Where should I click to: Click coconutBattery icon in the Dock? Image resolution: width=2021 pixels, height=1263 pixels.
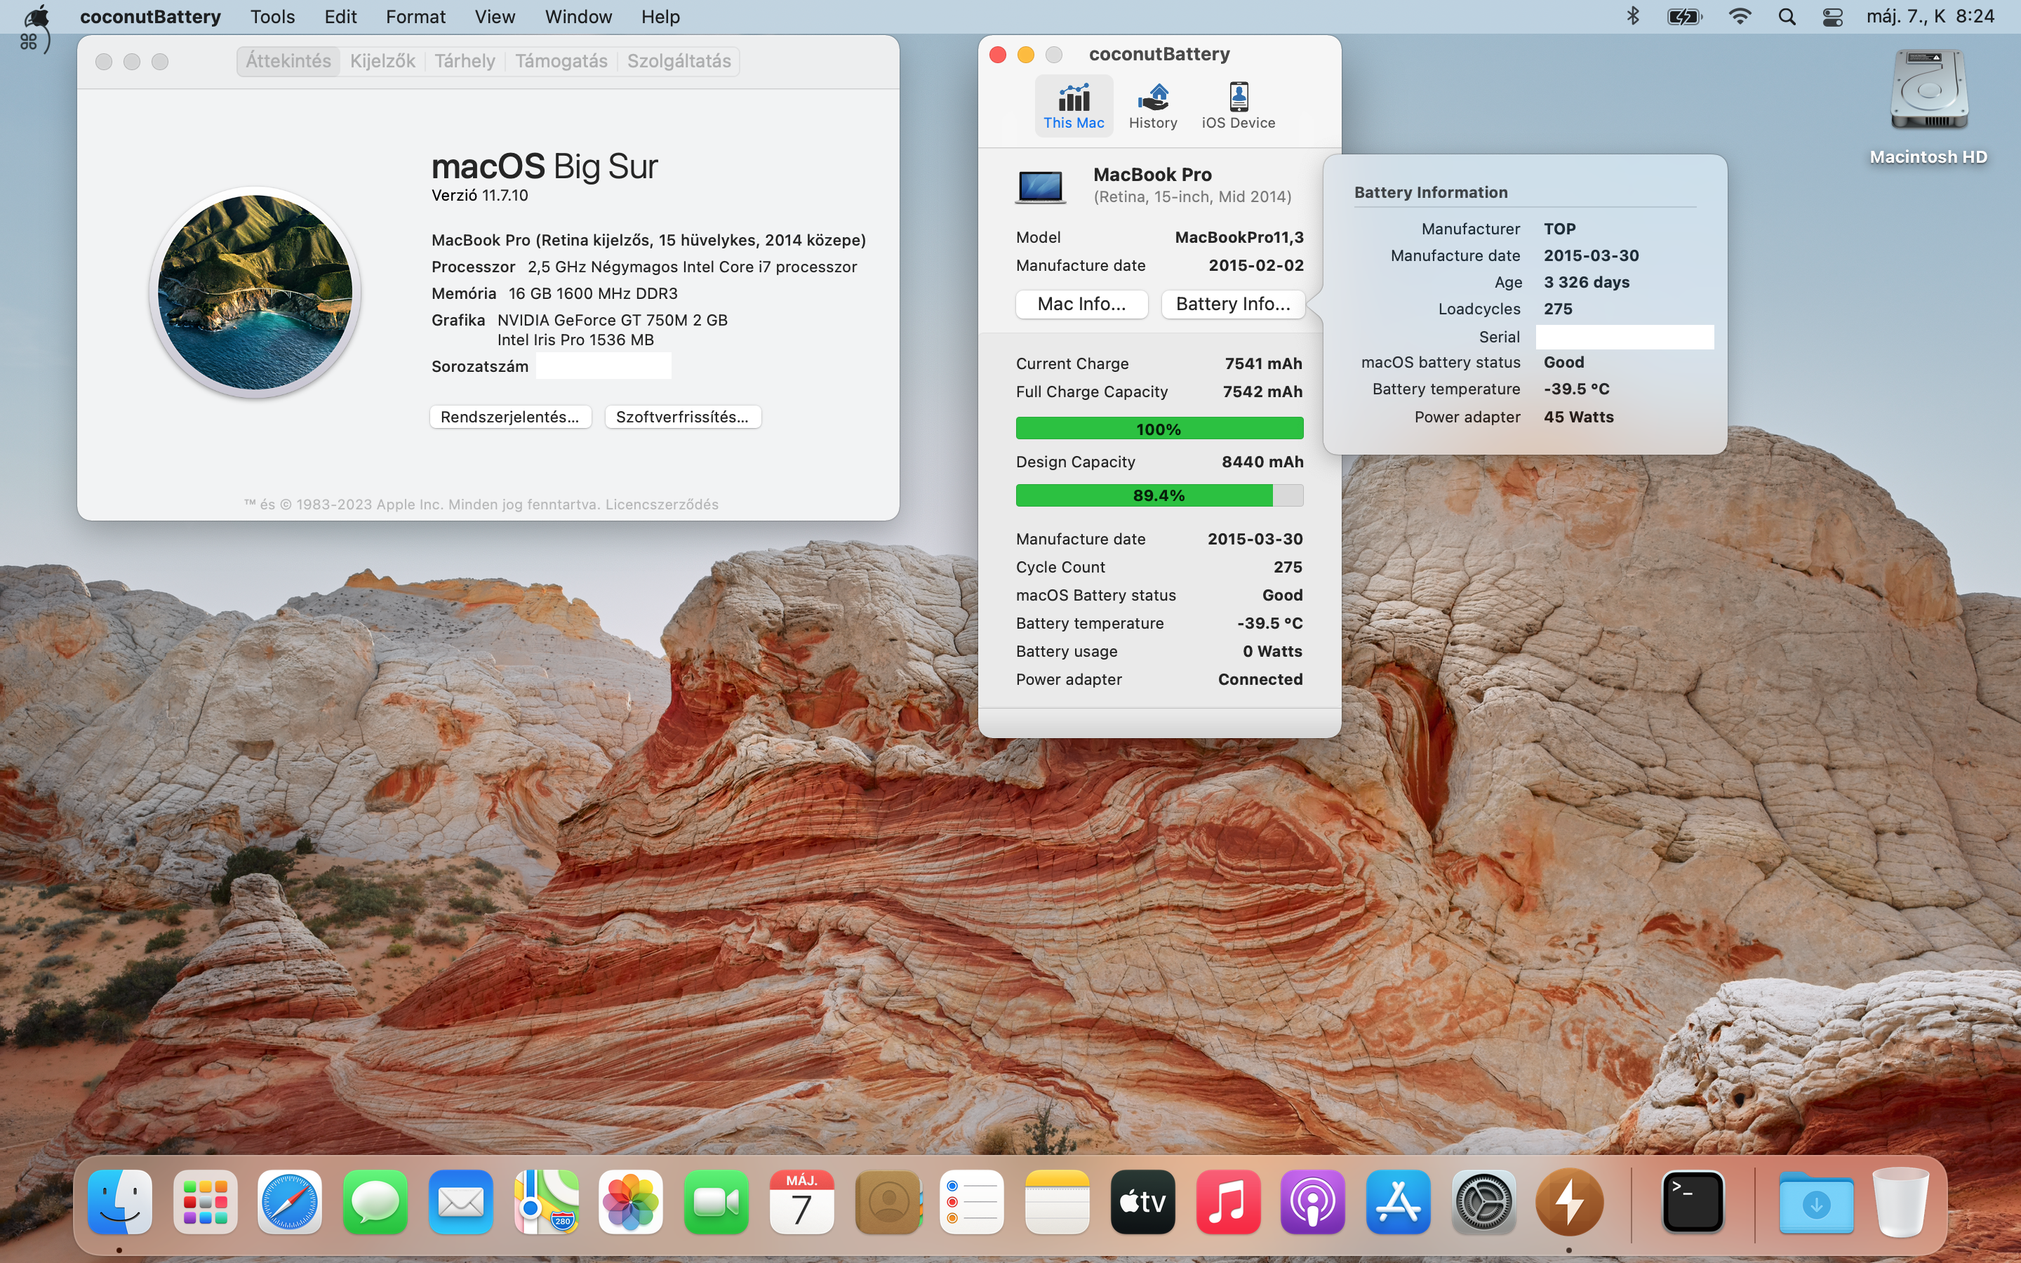click(x=1569, y=1201)
